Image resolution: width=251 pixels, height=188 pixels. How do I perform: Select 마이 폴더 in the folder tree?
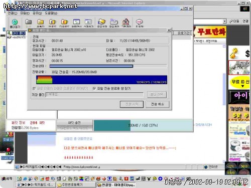(x=19, y=33)
